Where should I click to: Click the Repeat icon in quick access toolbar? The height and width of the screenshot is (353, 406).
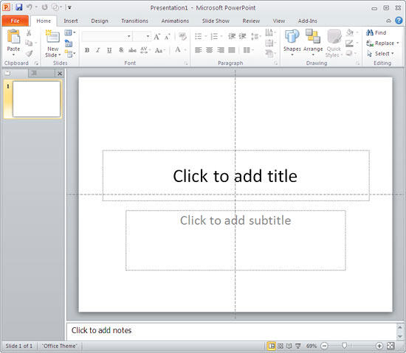44,7
